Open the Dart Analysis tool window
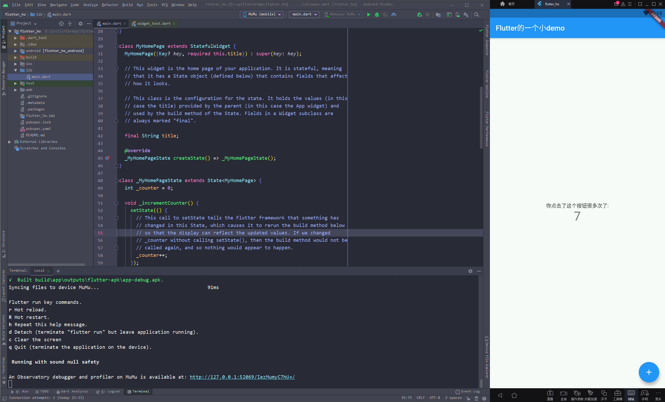This screenshot has height=402, width=665. click(72, 391)
